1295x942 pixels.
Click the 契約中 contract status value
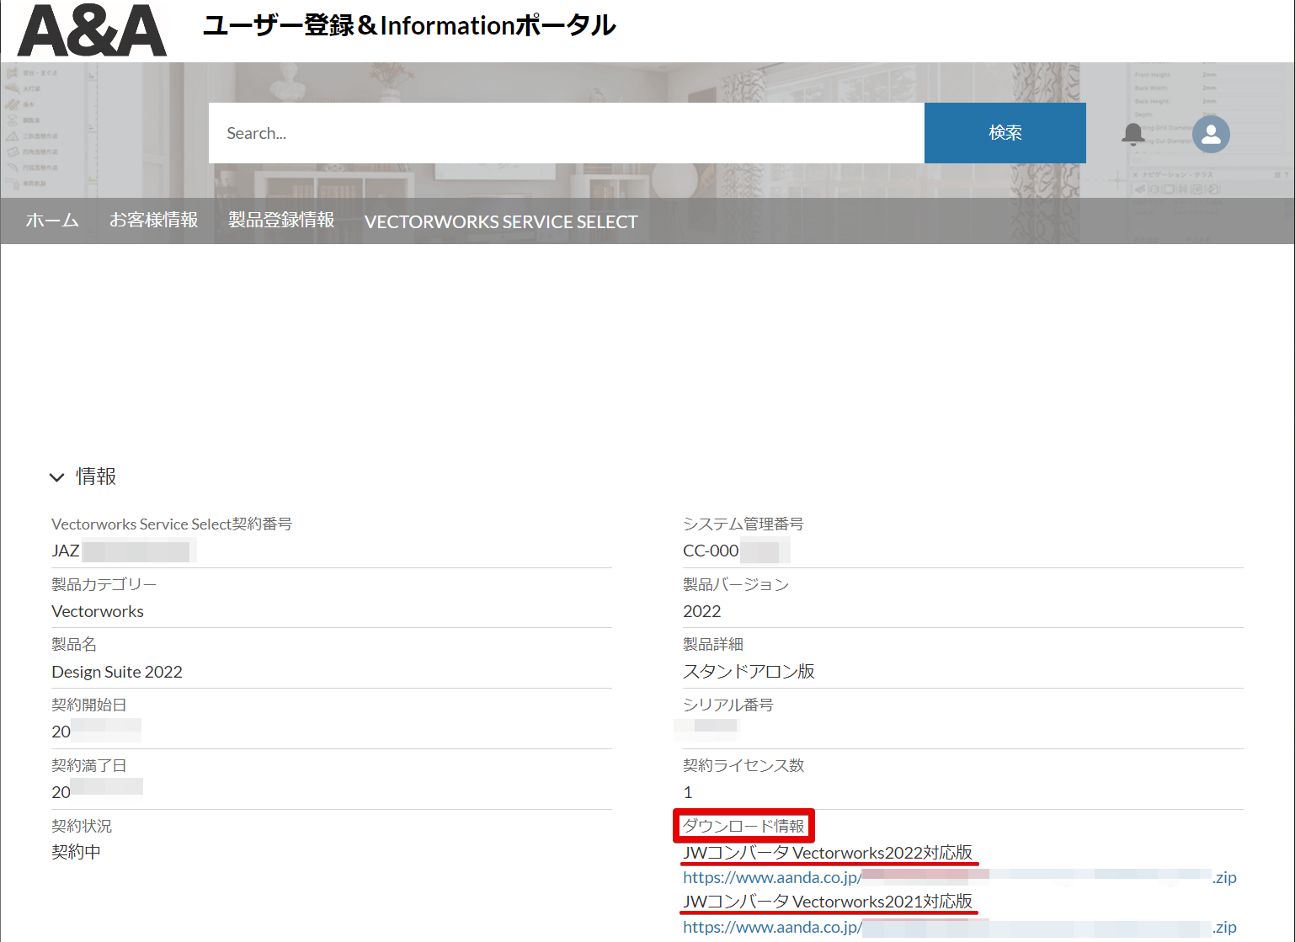(77, 852)
